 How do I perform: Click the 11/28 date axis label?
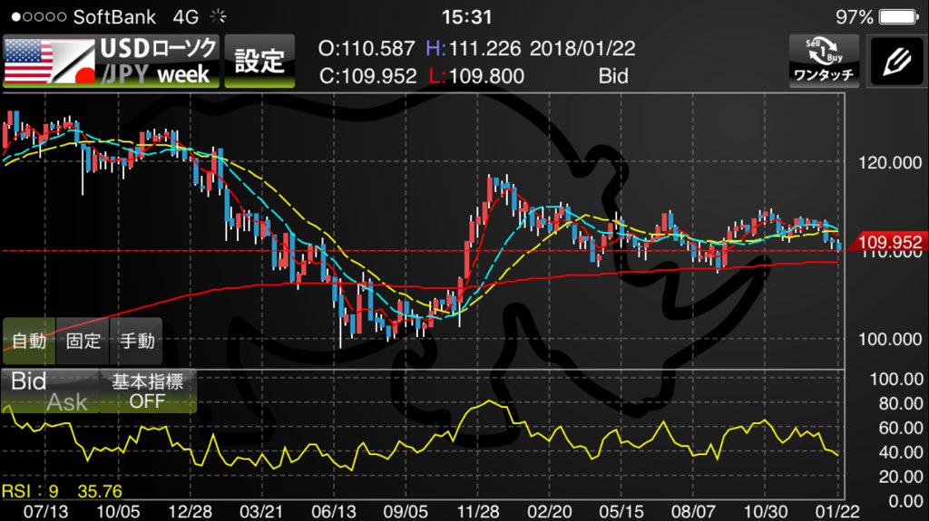point(477,512)
